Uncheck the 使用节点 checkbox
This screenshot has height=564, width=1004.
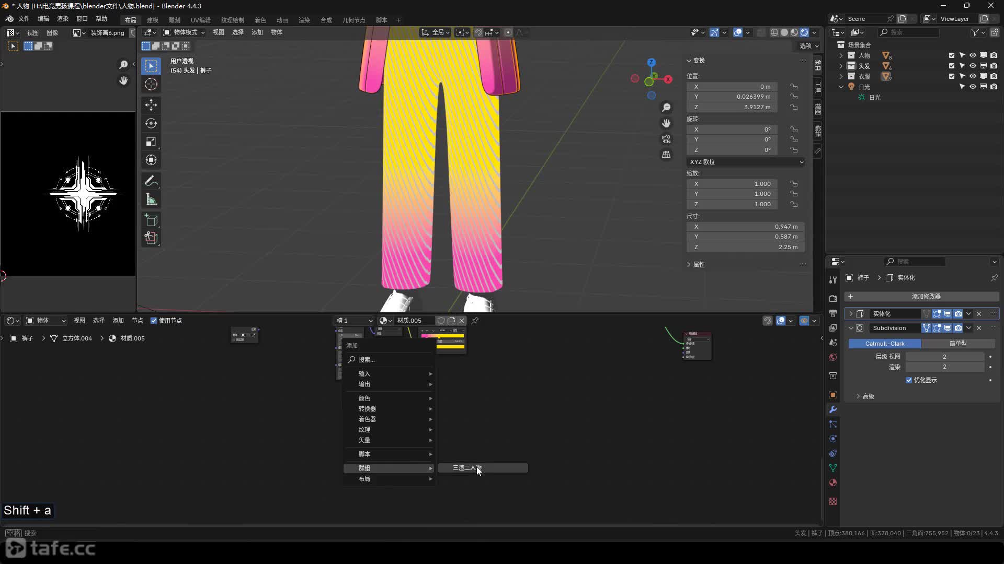coord(154,321)
